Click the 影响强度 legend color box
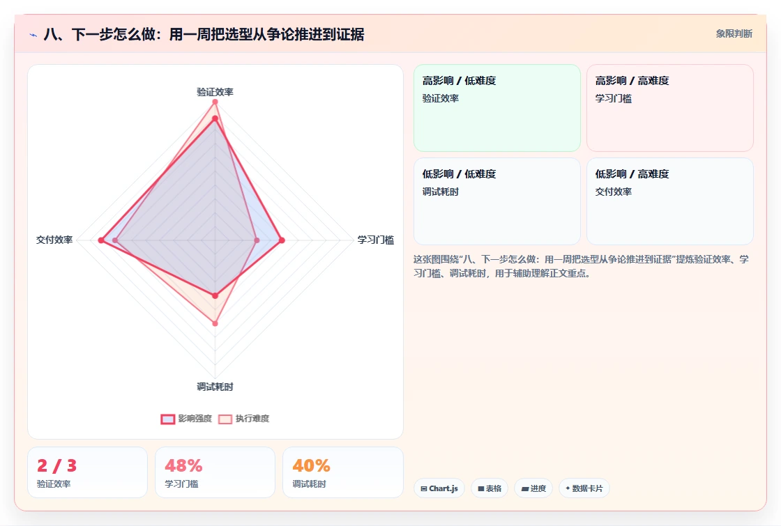 168,419
